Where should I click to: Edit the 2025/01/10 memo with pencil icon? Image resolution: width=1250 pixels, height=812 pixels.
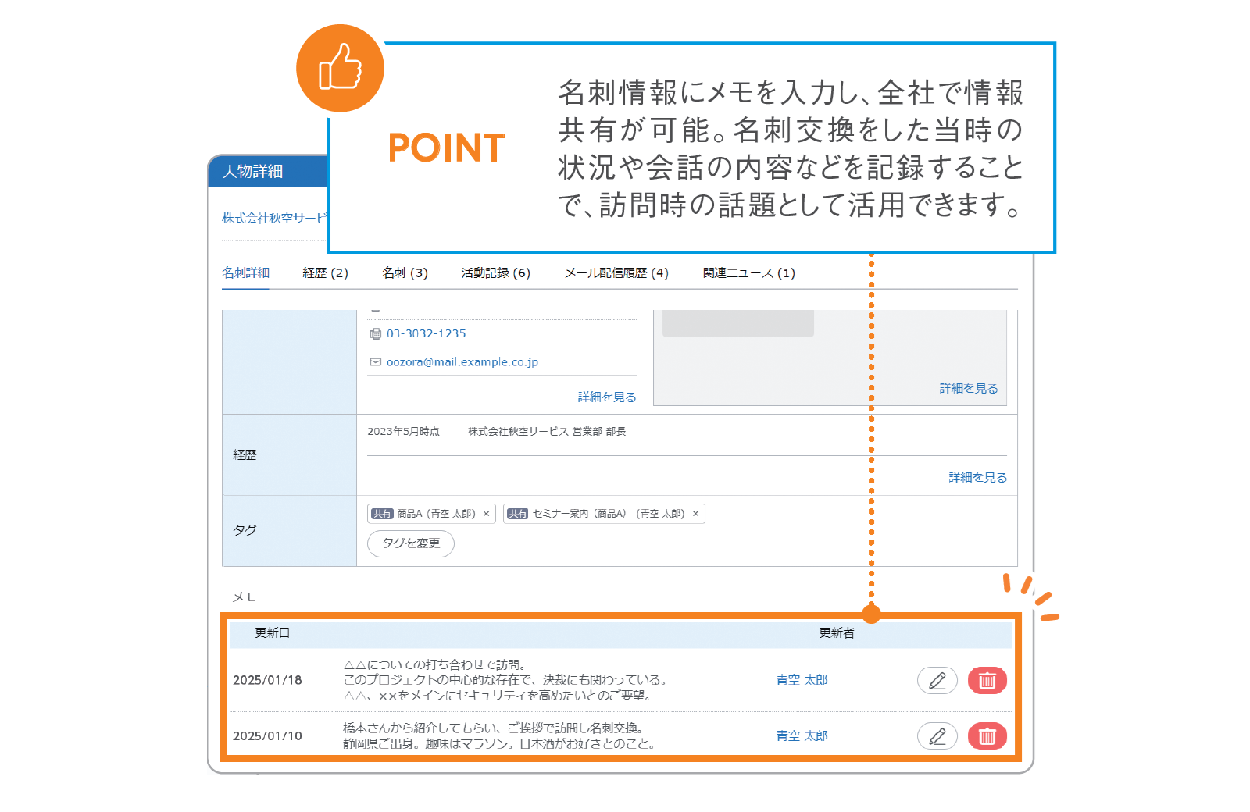tap(937, 735)
